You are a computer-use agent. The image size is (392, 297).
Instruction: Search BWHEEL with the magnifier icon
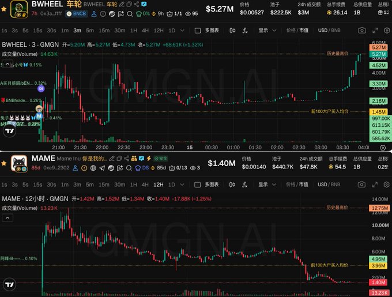click(x=130, y=14)
